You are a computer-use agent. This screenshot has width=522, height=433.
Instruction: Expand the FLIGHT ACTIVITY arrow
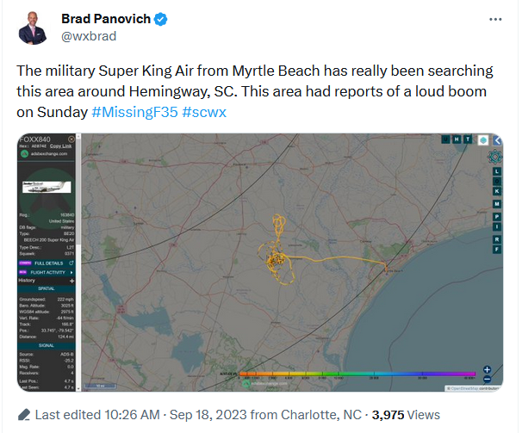pyautogui.click(x=71, y=272)
